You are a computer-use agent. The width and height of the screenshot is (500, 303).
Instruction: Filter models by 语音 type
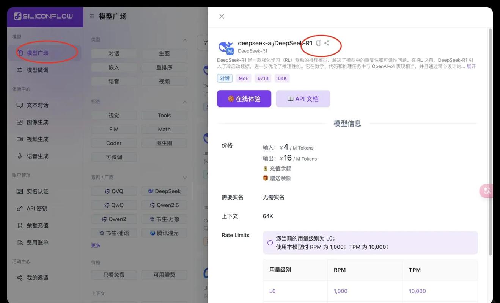coord(114,81)
